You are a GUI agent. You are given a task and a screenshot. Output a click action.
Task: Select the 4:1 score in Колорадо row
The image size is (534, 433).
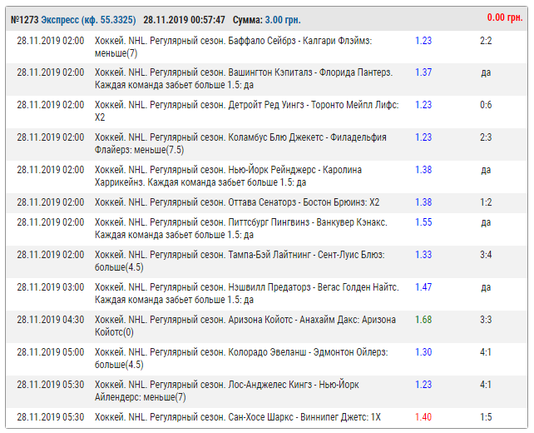(486, 352)
